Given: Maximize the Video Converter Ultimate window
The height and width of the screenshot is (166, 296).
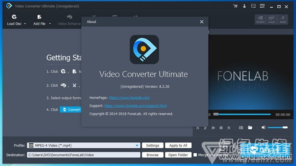Looking at the screenshot, I should coord(279,7).
